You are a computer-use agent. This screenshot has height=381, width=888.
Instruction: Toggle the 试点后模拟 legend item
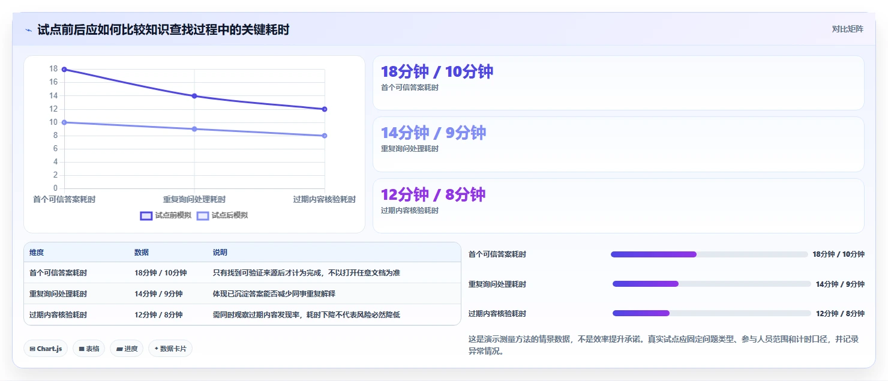point(222,215)
